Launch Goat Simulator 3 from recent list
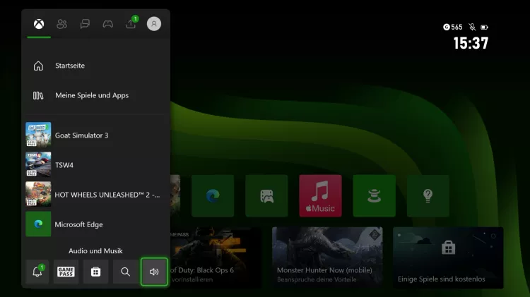 click(x=95, y=135)
